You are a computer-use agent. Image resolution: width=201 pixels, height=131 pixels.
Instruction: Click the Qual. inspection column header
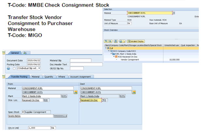point(188,45)
